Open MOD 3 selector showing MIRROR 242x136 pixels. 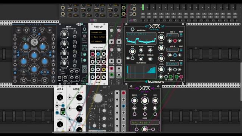[172, 64]
